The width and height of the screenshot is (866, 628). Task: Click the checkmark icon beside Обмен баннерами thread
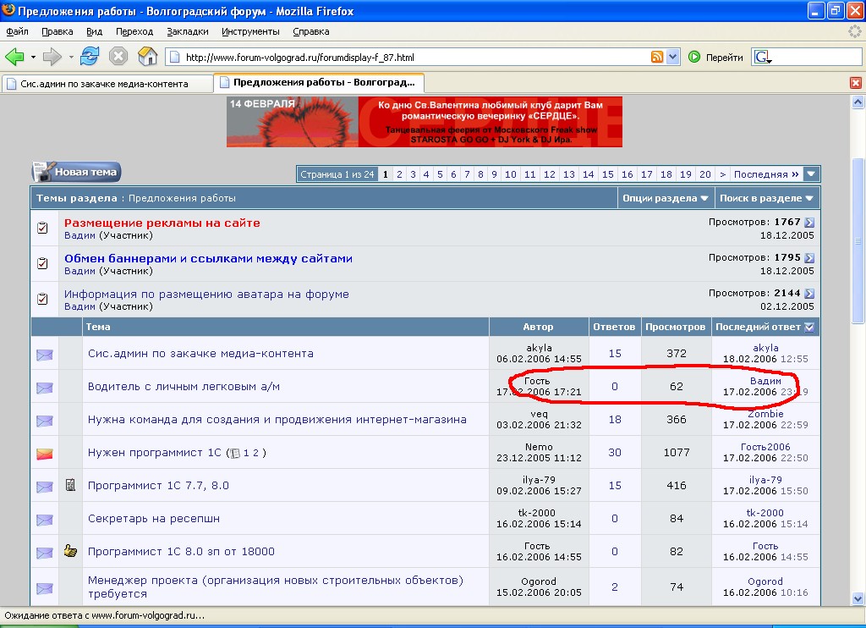pos(42,263)
